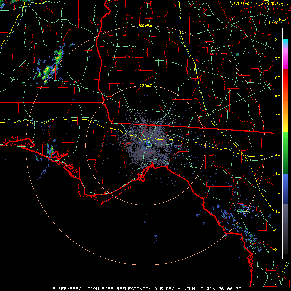
Task: Click the -10 value on the dBZ scale
Action: [x=276, y=211]
